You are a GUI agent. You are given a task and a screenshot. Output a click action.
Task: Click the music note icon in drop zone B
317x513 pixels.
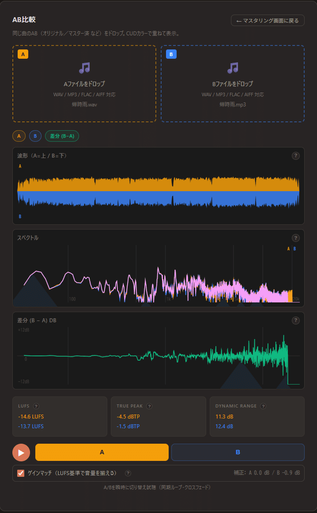pyautogui.click(x=233, y=68)
